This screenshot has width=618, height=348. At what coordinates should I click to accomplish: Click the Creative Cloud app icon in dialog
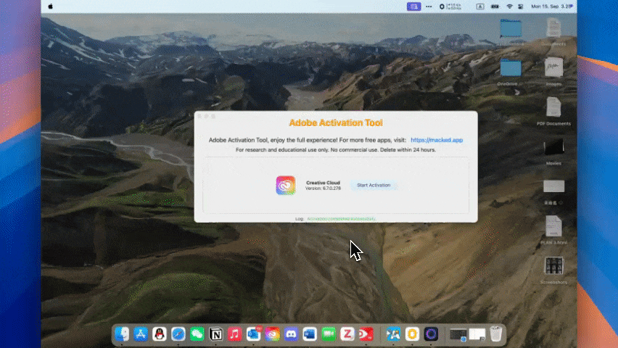286,185
